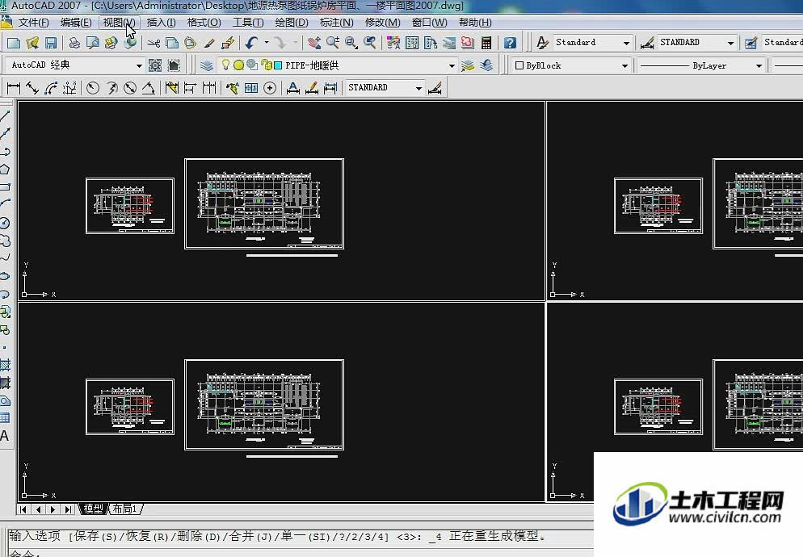The width and height of the screenshot is (803, 557).
Task: Open the Layer Properties Manager icon
Action: (x=206, y=65)
